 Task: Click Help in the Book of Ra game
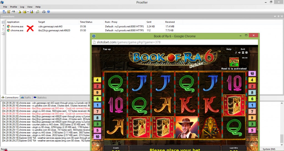tap(229, 49)
